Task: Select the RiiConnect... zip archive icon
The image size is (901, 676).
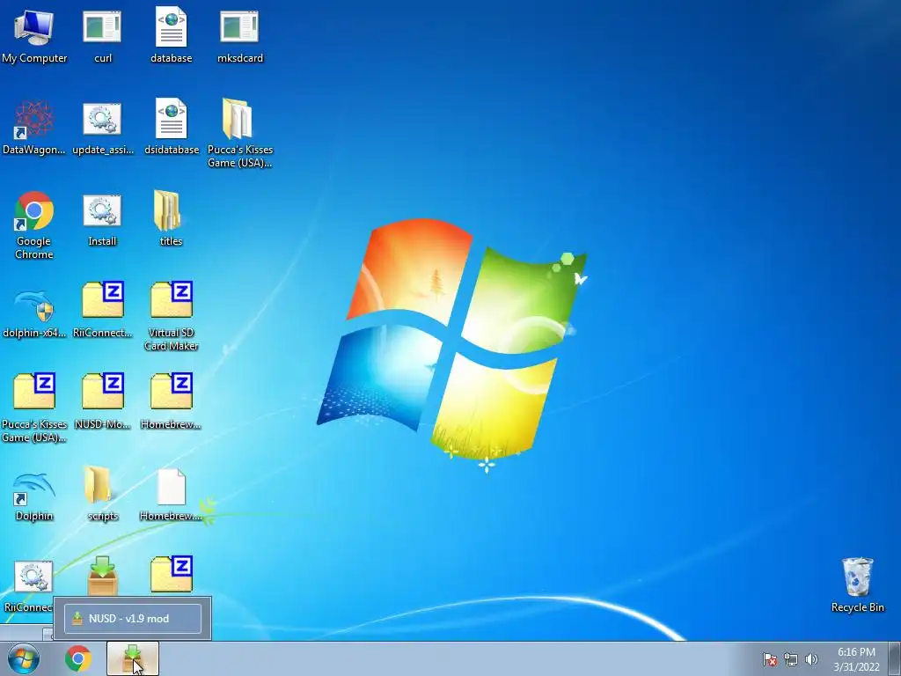Action: (102, 311)
